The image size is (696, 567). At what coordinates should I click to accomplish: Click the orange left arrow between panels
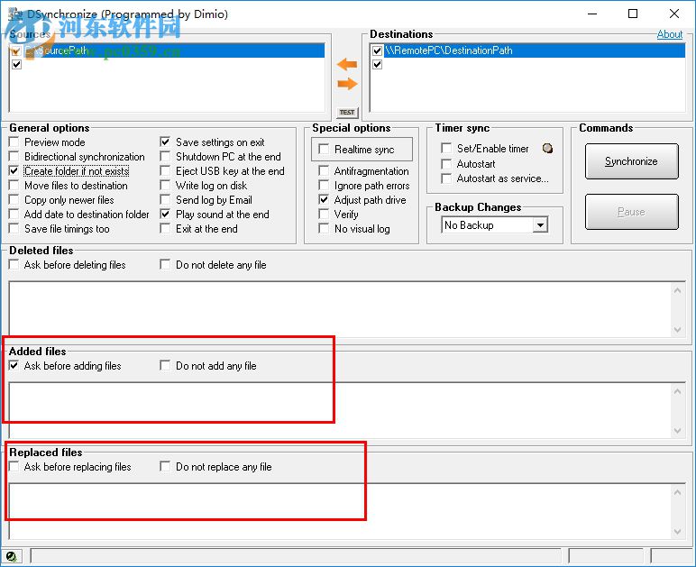click(347, 64)
